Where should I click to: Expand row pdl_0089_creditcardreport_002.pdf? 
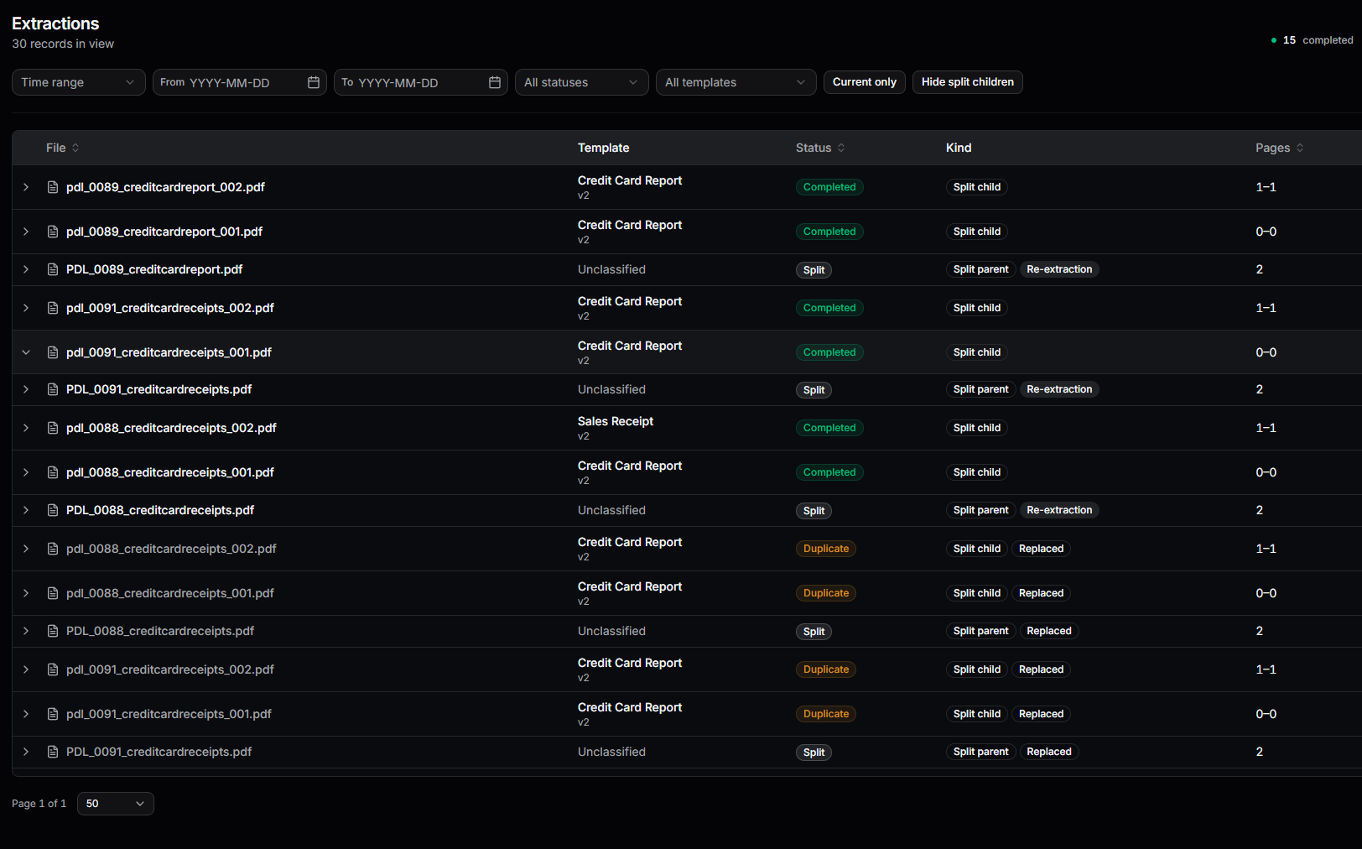(x=26, y=187)
